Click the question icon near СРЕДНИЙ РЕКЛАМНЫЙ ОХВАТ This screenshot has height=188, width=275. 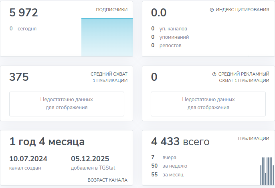point(214,74)
